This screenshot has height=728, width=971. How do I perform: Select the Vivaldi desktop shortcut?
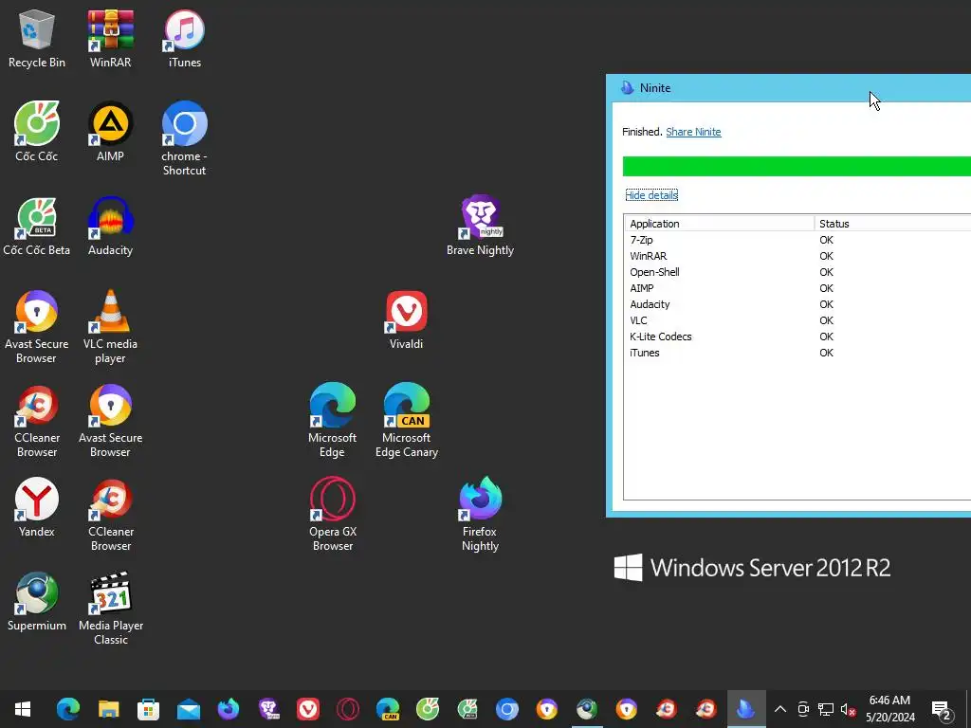click(406, 320)
